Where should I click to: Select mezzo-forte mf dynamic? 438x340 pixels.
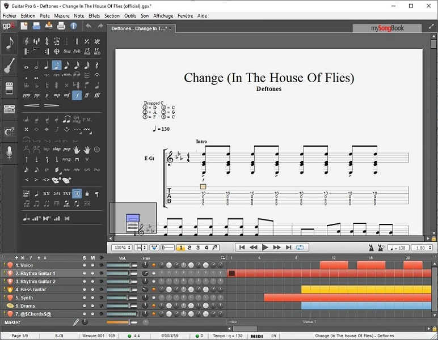[66, 95]
